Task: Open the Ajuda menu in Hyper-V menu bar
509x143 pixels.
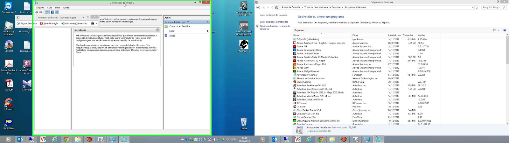Action: pos(66,7)
